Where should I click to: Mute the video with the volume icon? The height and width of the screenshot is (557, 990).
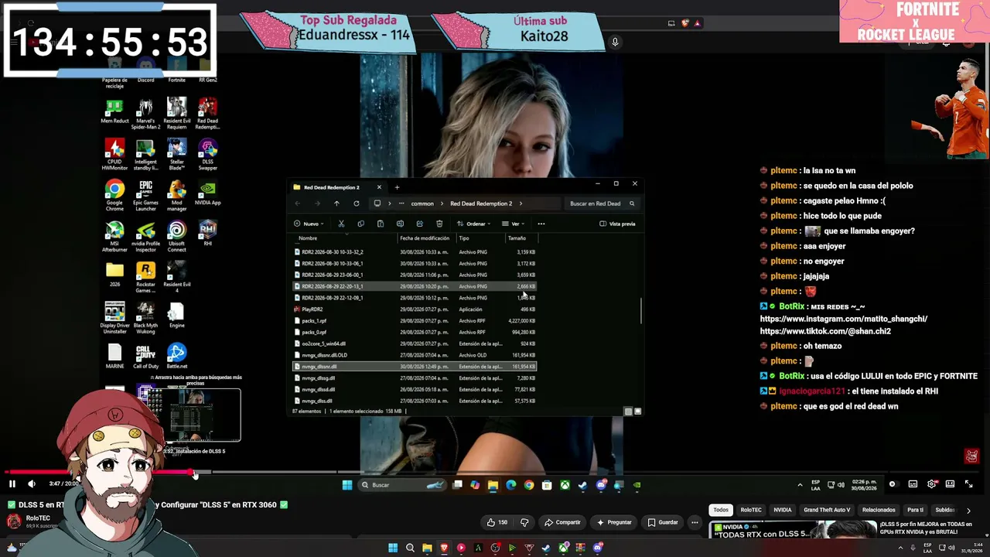31,484
